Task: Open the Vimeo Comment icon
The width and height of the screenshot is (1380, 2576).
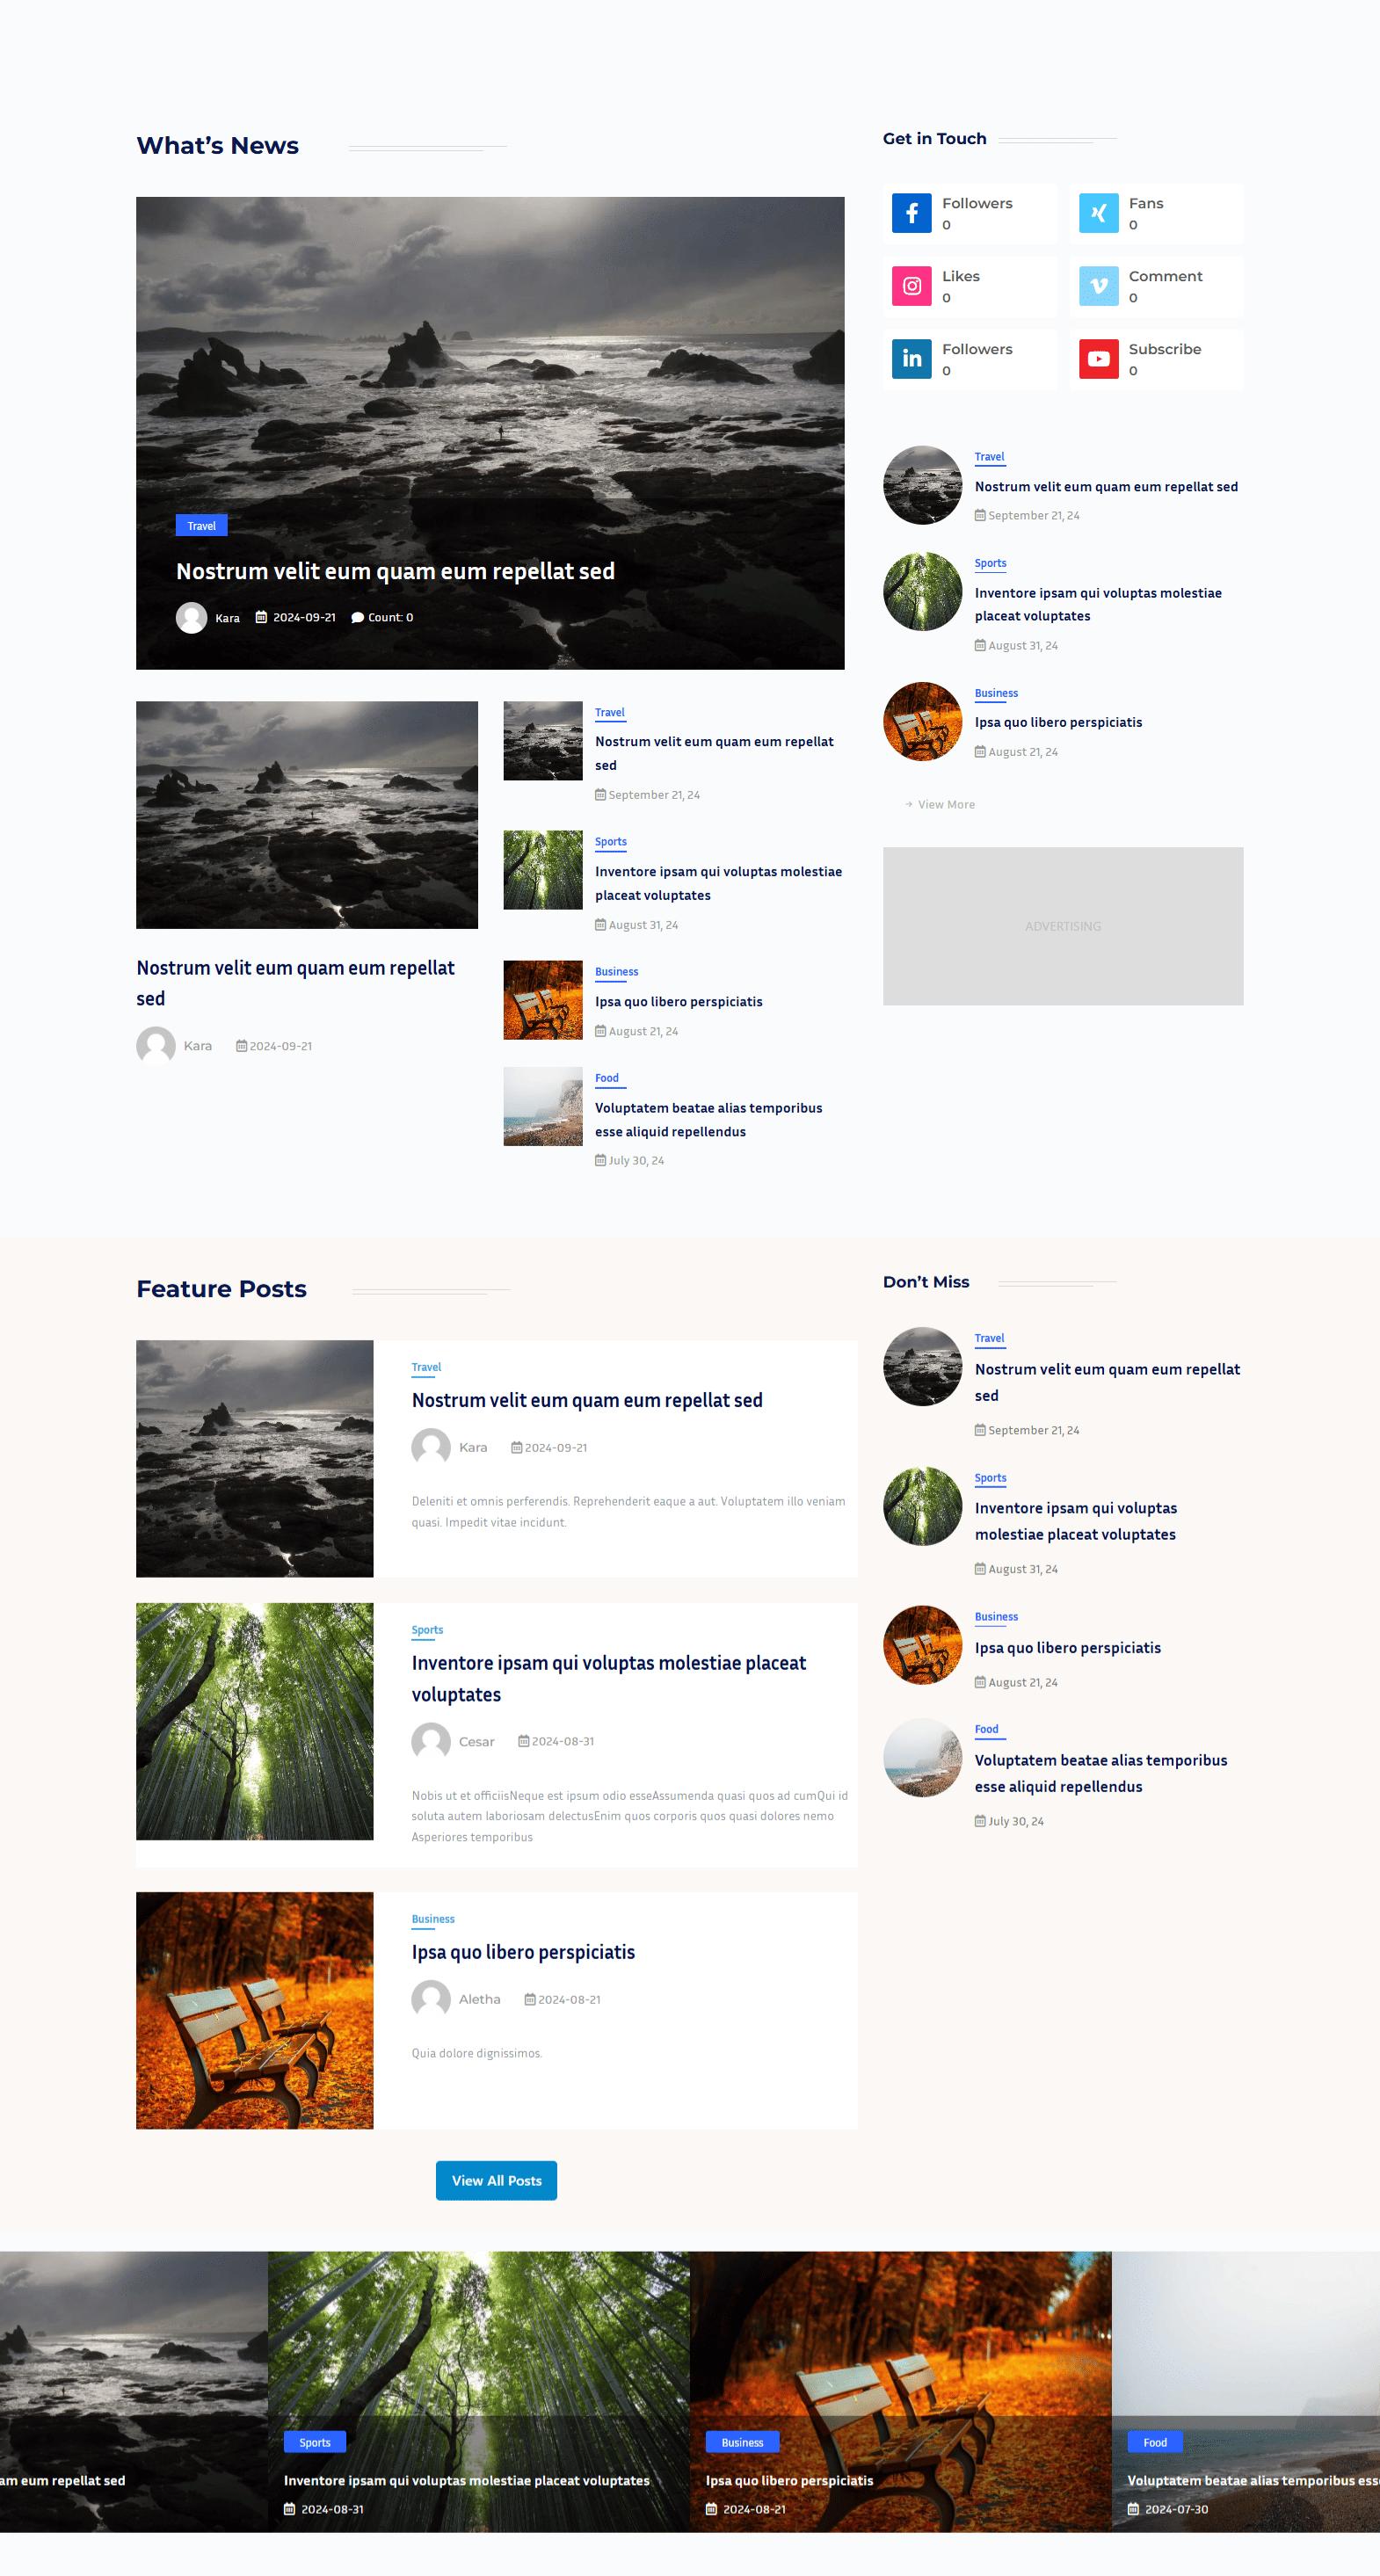Action: tap(1098, 286)
